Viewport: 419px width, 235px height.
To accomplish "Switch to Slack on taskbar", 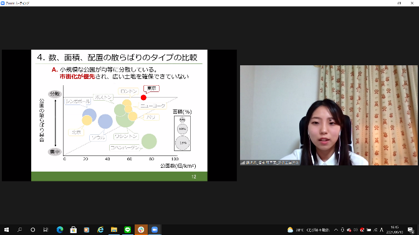I will click(x=141, y=229).
